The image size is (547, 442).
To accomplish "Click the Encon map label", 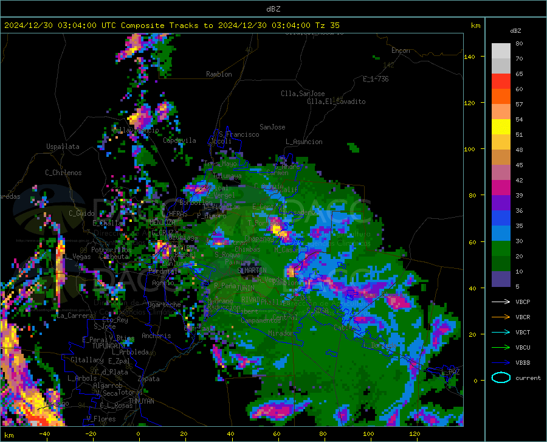I will (401, 50).
